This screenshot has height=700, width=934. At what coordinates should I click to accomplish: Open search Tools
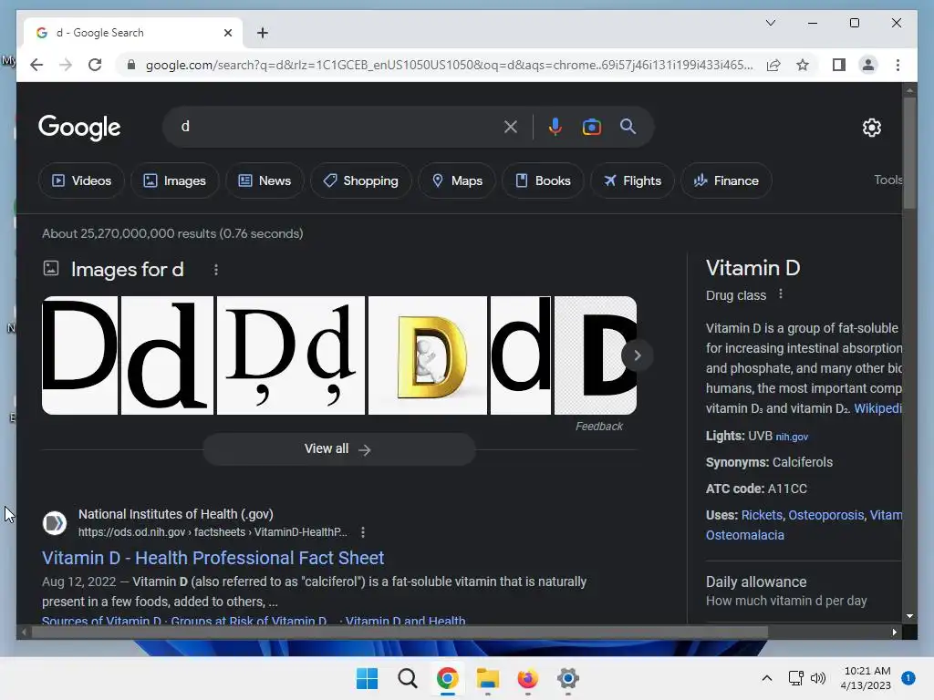click(x=887, y=180)
